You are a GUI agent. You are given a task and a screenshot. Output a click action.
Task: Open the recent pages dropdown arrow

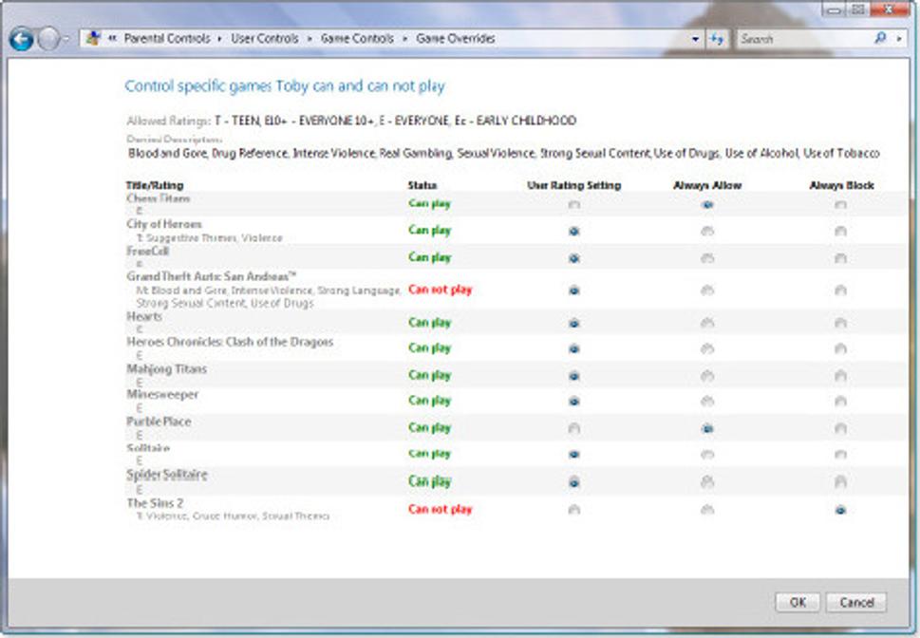click(66, 39)
